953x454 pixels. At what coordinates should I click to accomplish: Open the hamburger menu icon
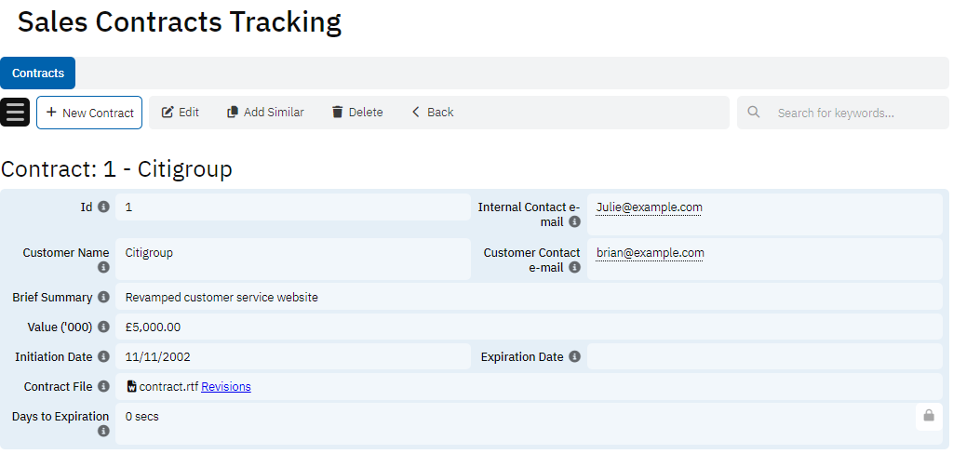(15, 112)
